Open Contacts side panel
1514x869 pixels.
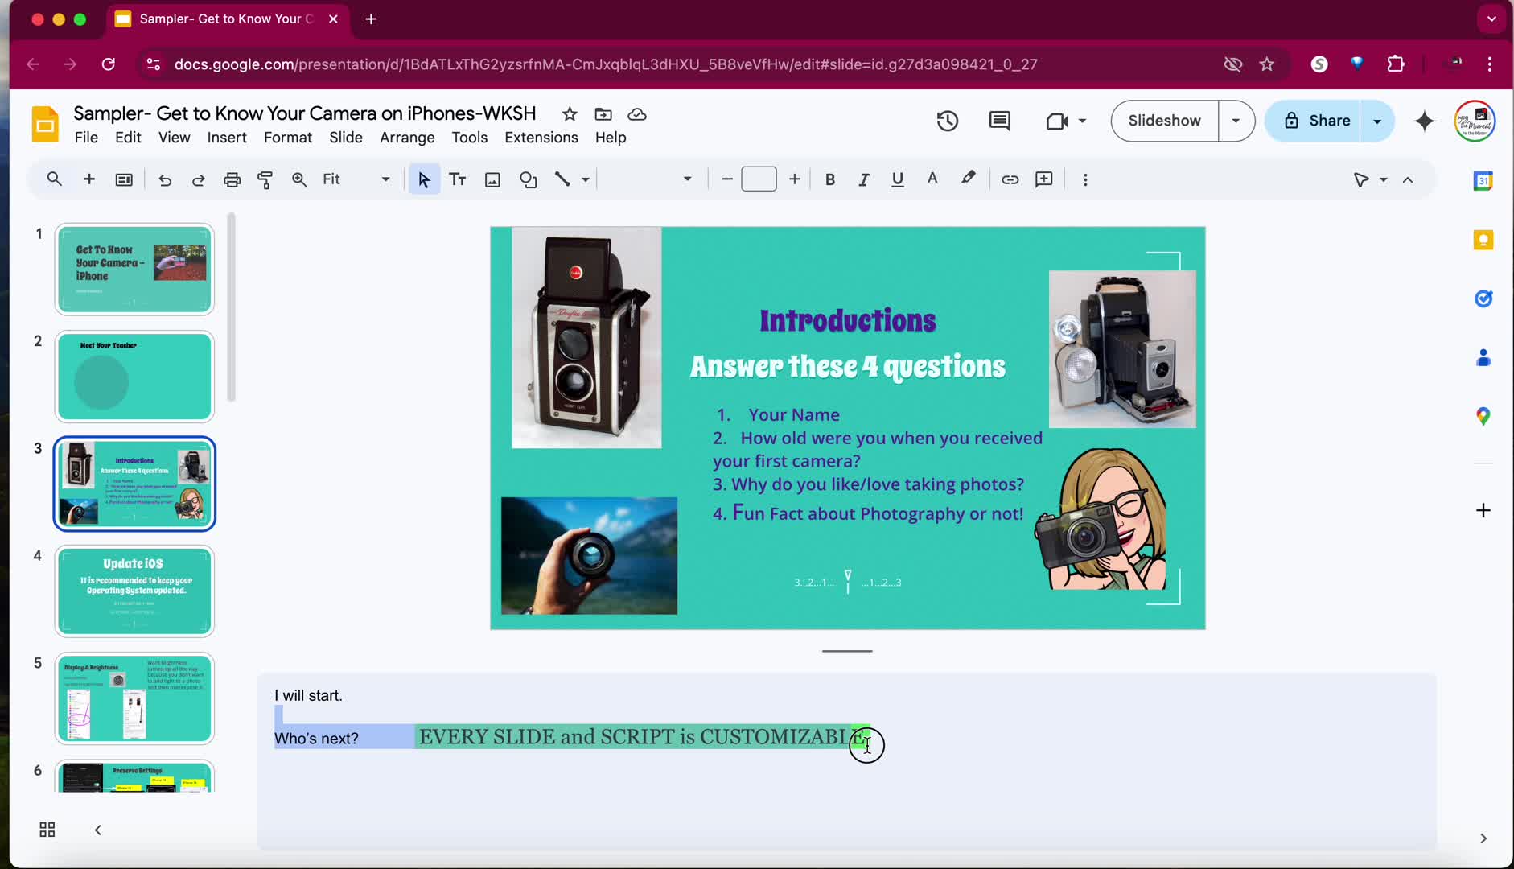point(1483,357)
